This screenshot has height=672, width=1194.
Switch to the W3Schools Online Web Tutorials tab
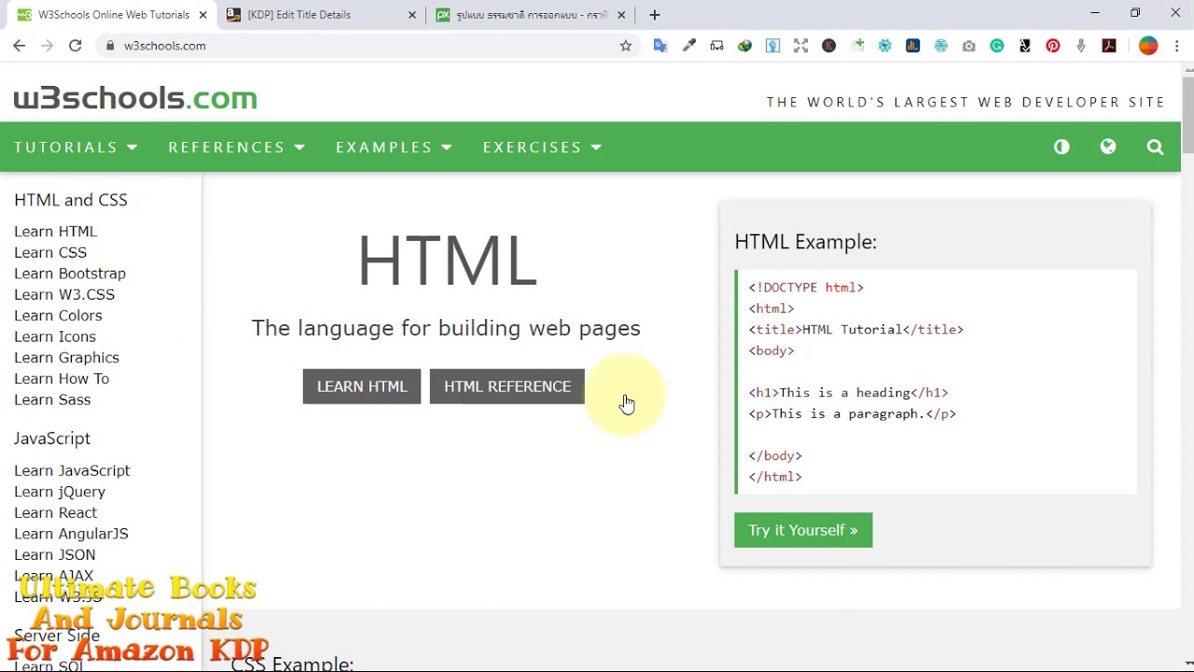[112, 15]
